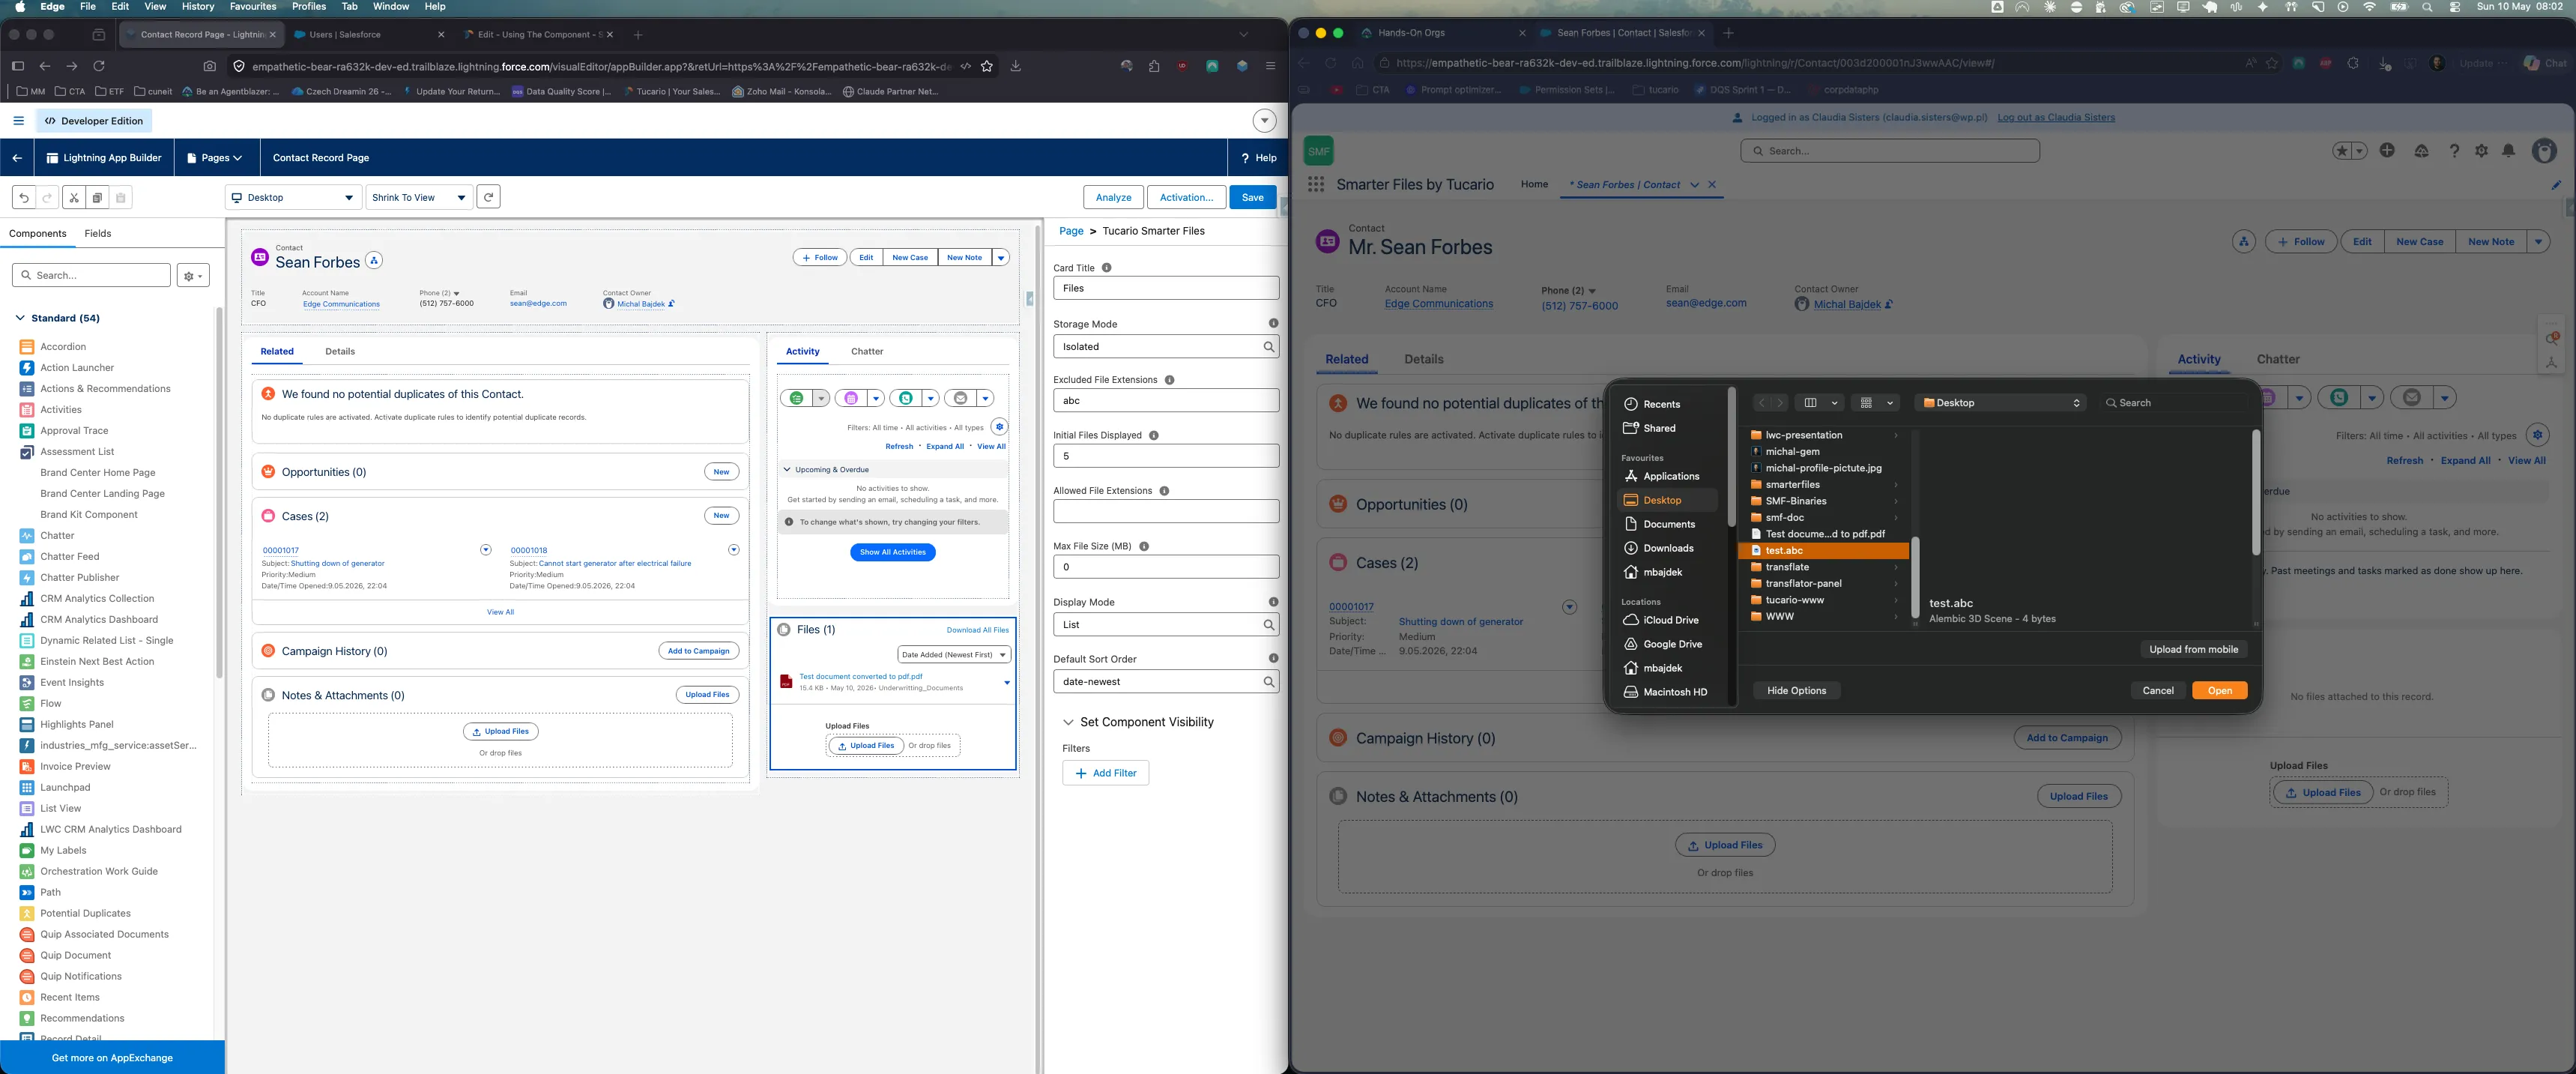Switch to the Fields tab

98,233
